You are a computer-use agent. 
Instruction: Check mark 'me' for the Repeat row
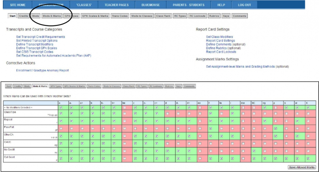point(243,121)
